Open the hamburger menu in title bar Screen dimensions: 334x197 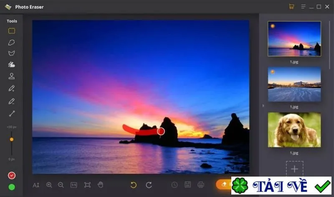tap(304, 7)
